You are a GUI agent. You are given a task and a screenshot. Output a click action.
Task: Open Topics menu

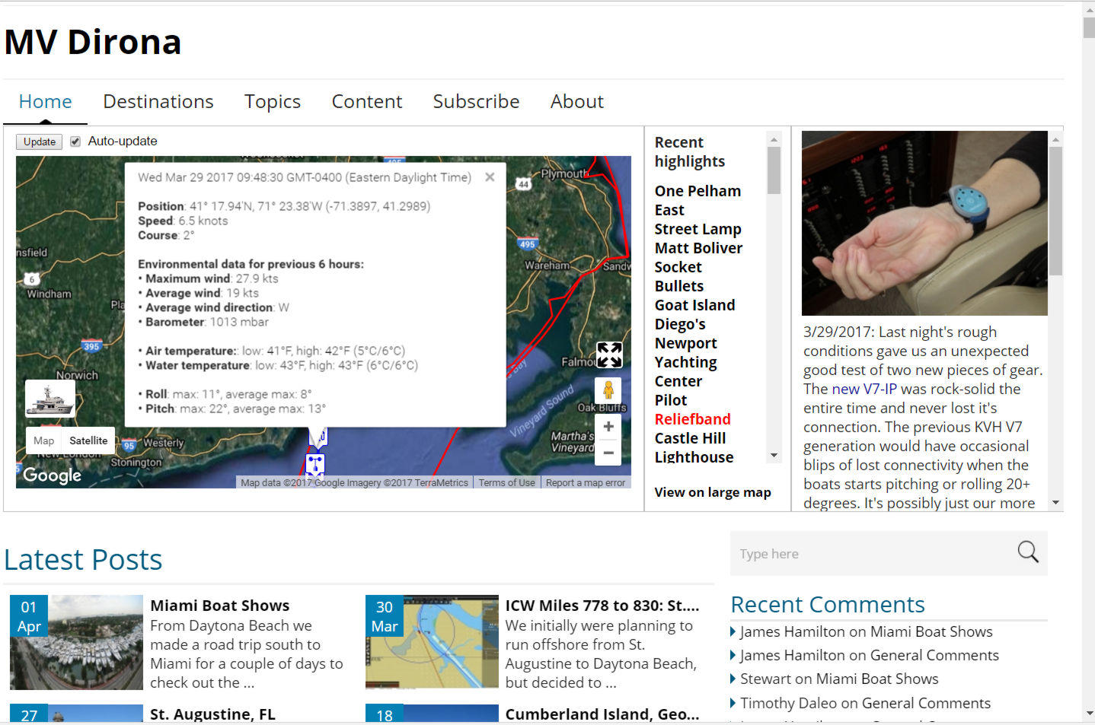pyautogui.click(x=273, y=101)
